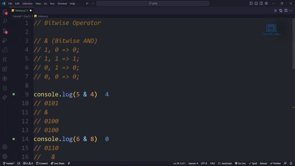Click comment text 'Bitwise Operator'
The image size is (295, 166).
[73, 23]
